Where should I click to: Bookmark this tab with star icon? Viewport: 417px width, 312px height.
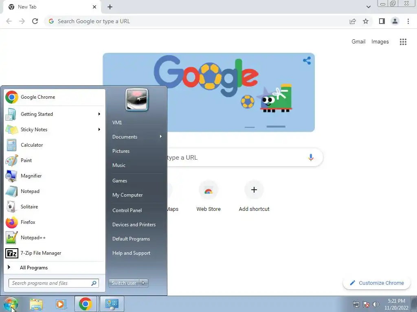(x=366, y=21)
